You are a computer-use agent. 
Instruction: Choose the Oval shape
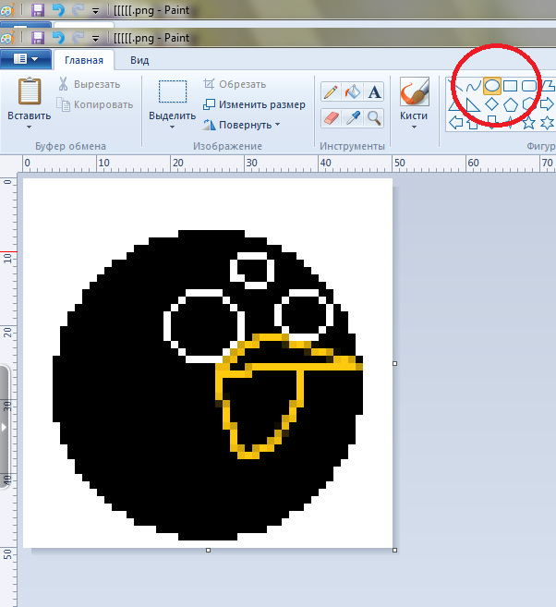[x=491, y=86]
